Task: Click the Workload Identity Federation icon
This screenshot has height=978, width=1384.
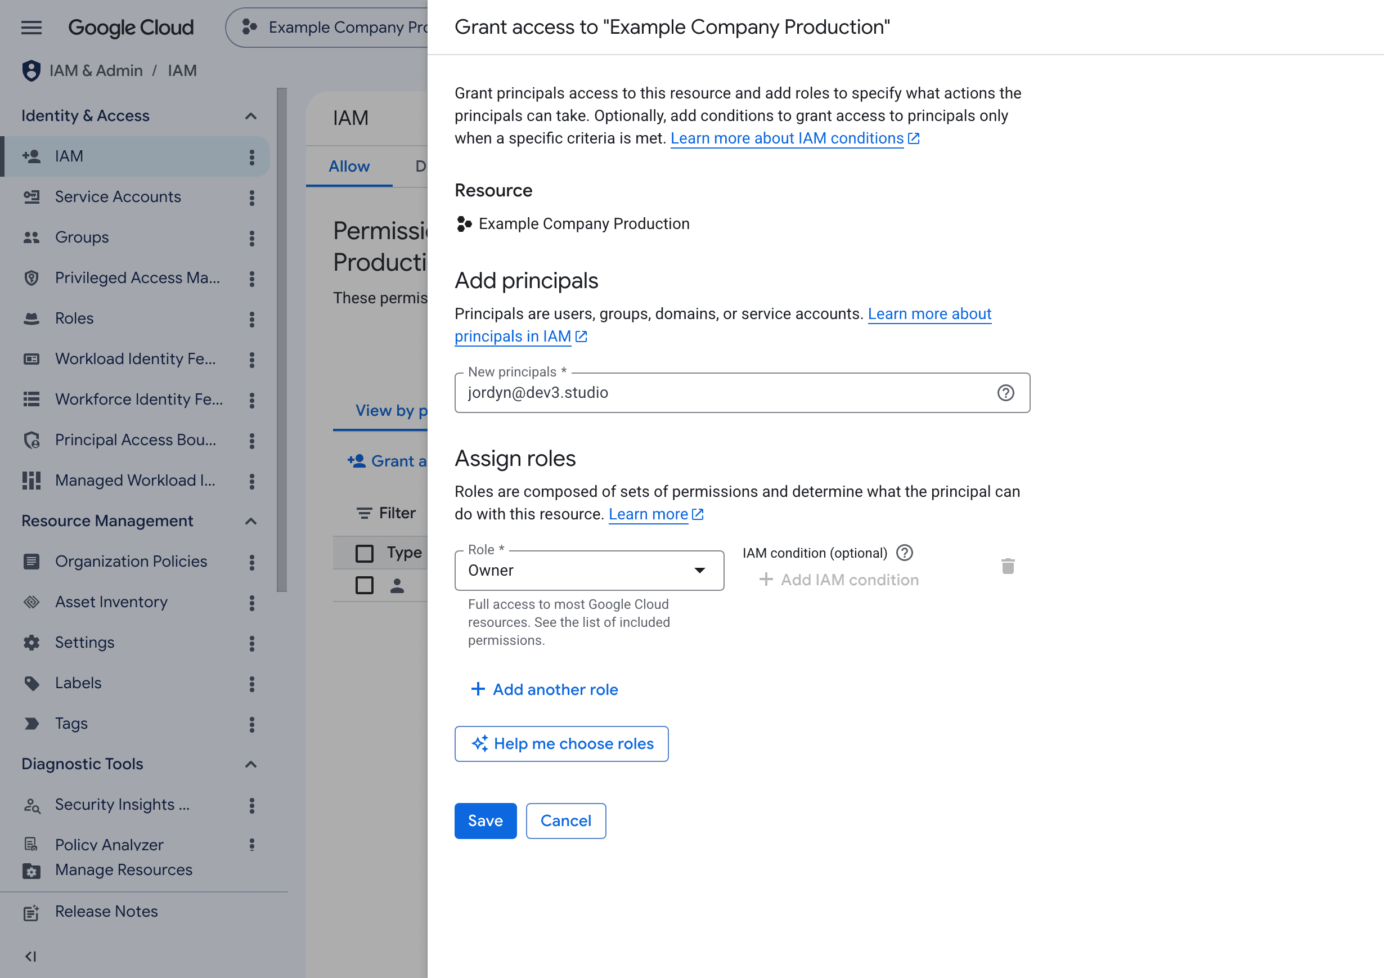Action: point(32,359)
